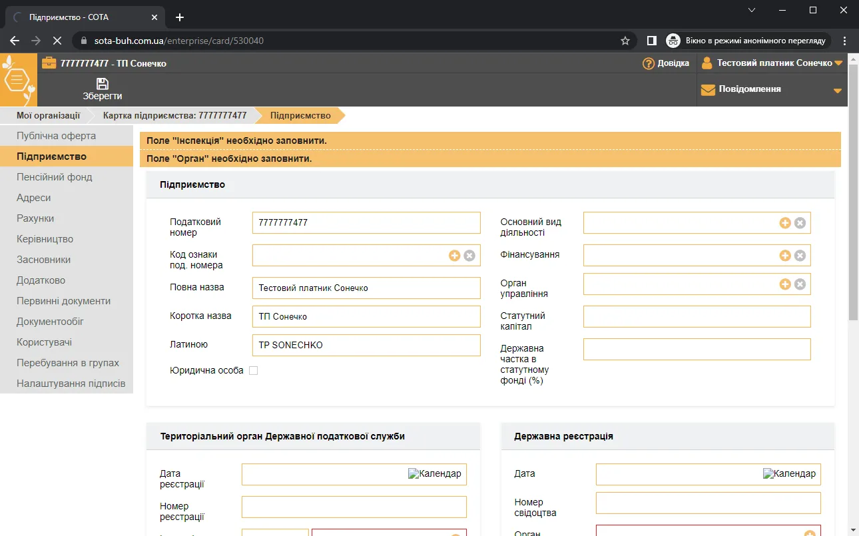
Task: Bookmark this page with star icon
Action: [x=625, y=41]
